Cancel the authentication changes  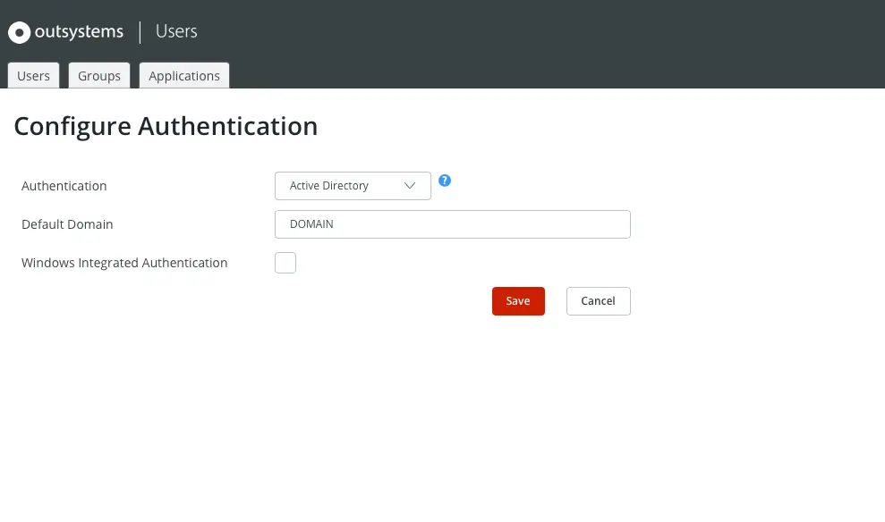(599, 301)
